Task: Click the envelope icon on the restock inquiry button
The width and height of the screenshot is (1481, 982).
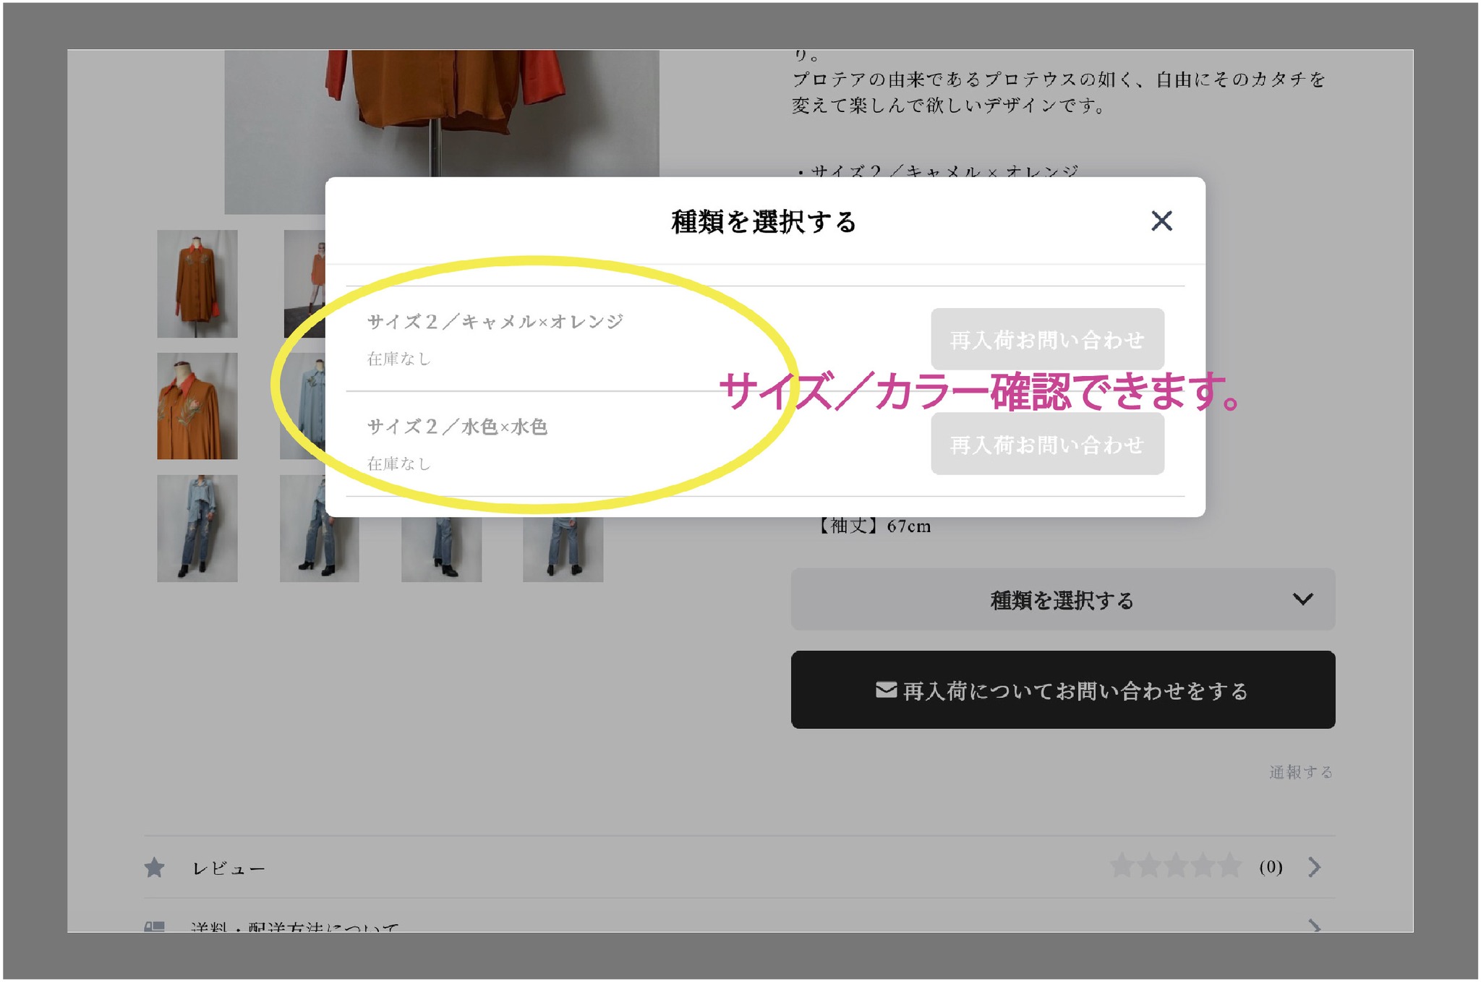Action: click(886, 690)
